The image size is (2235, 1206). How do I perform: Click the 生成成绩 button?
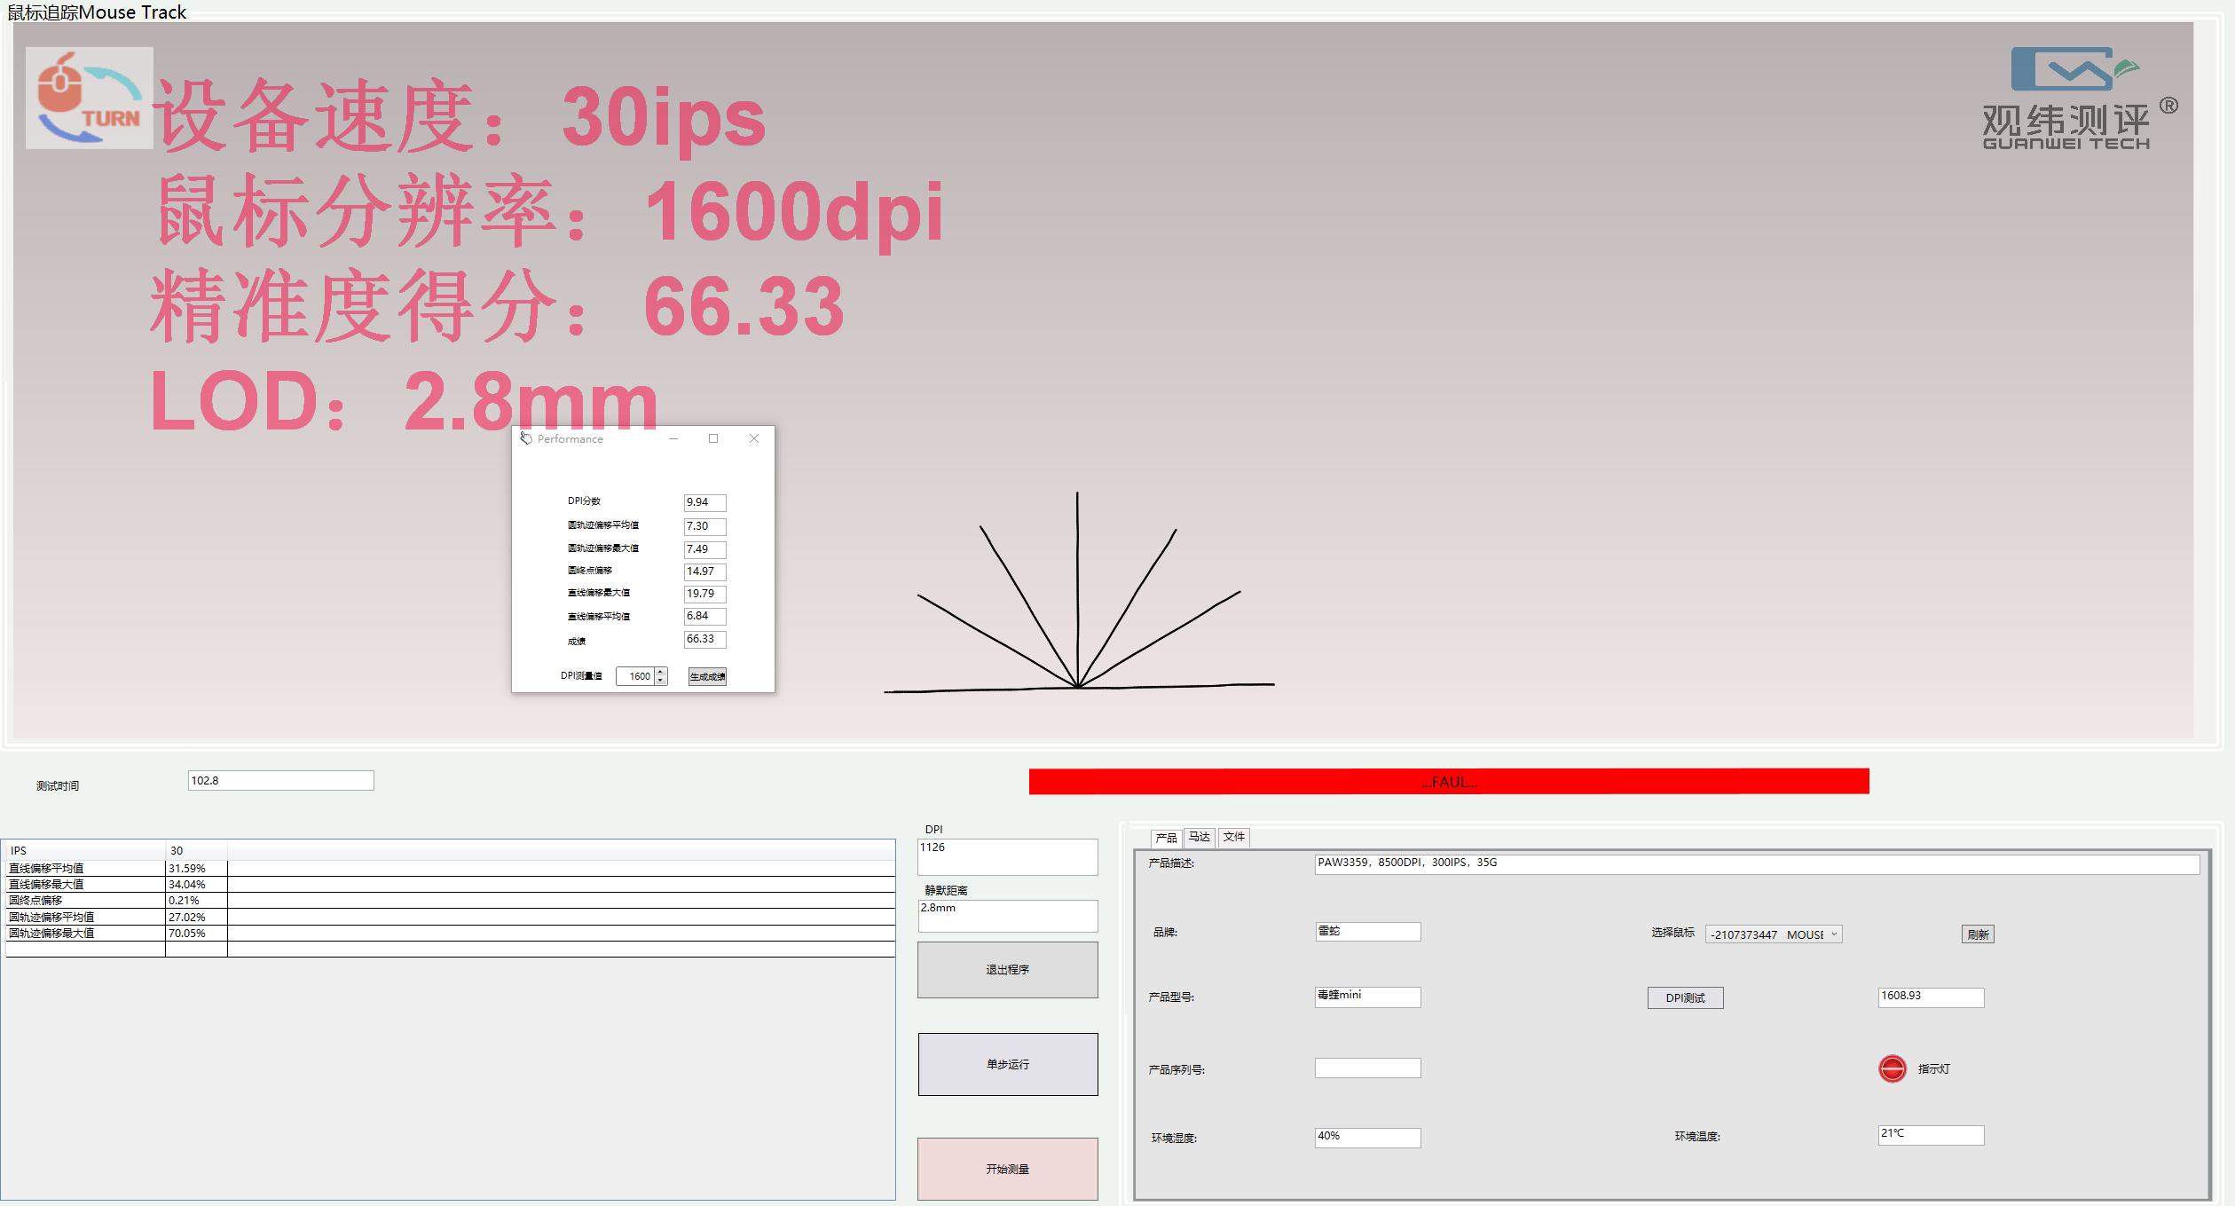[707, 676]
